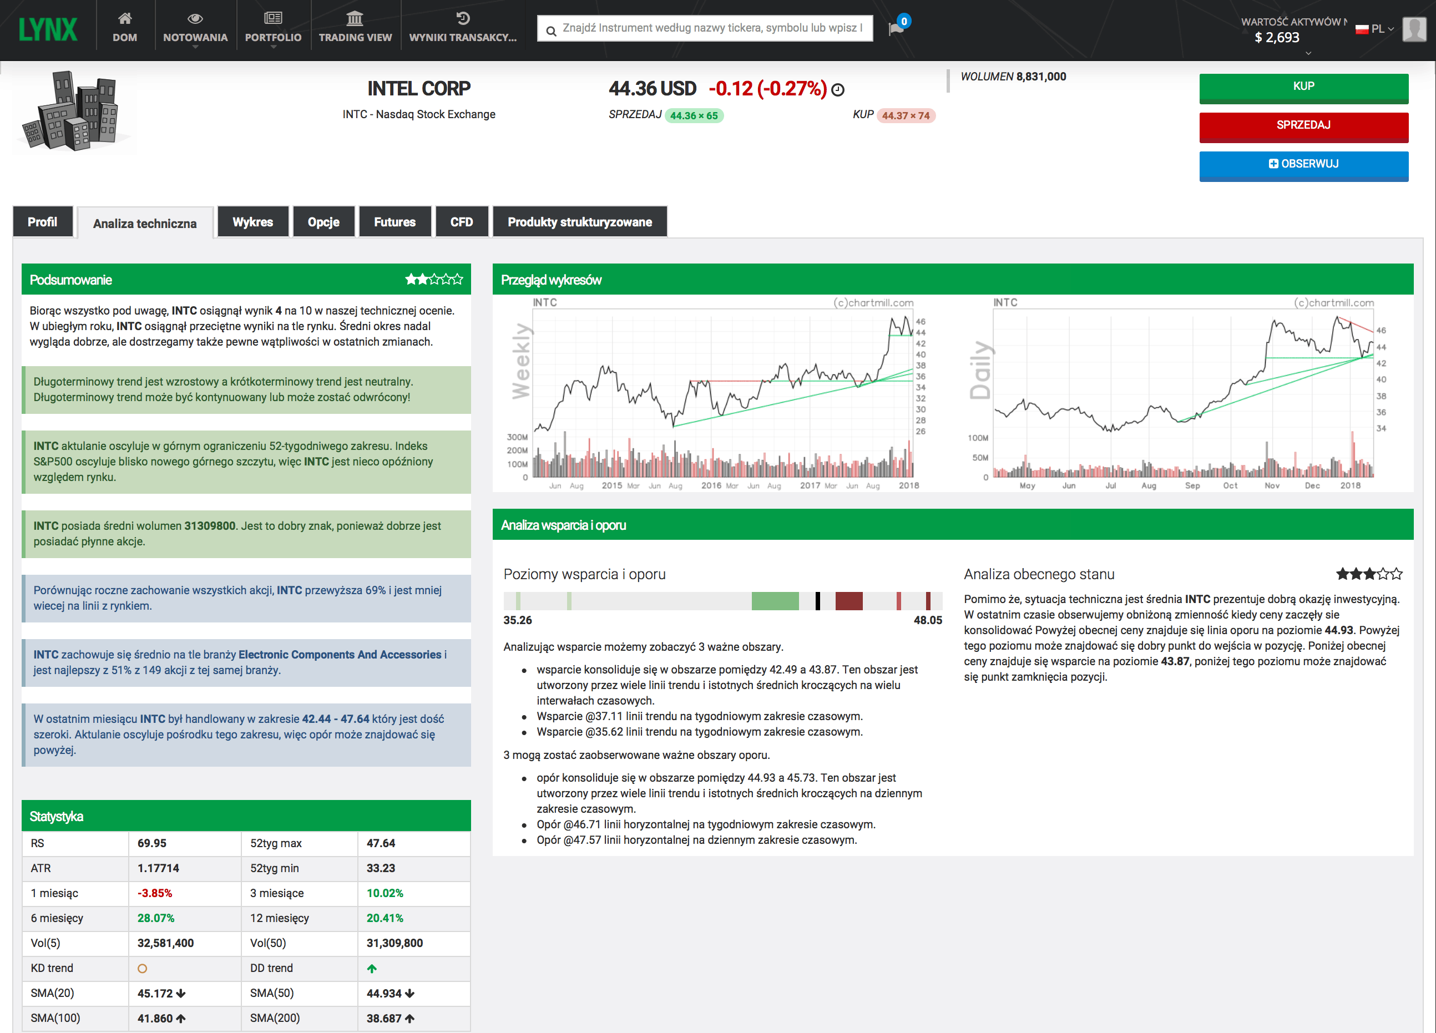
Task: Click the 6 miesięcy value 28.07%
Action: (x=156, y=918)
